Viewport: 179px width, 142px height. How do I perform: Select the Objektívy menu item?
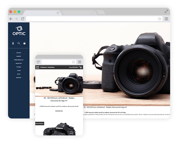click(19, 63)
